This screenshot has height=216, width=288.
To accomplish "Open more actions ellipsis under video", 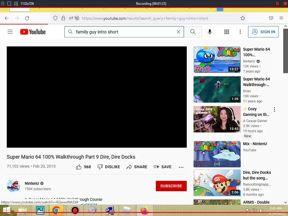I will point(181,167).
